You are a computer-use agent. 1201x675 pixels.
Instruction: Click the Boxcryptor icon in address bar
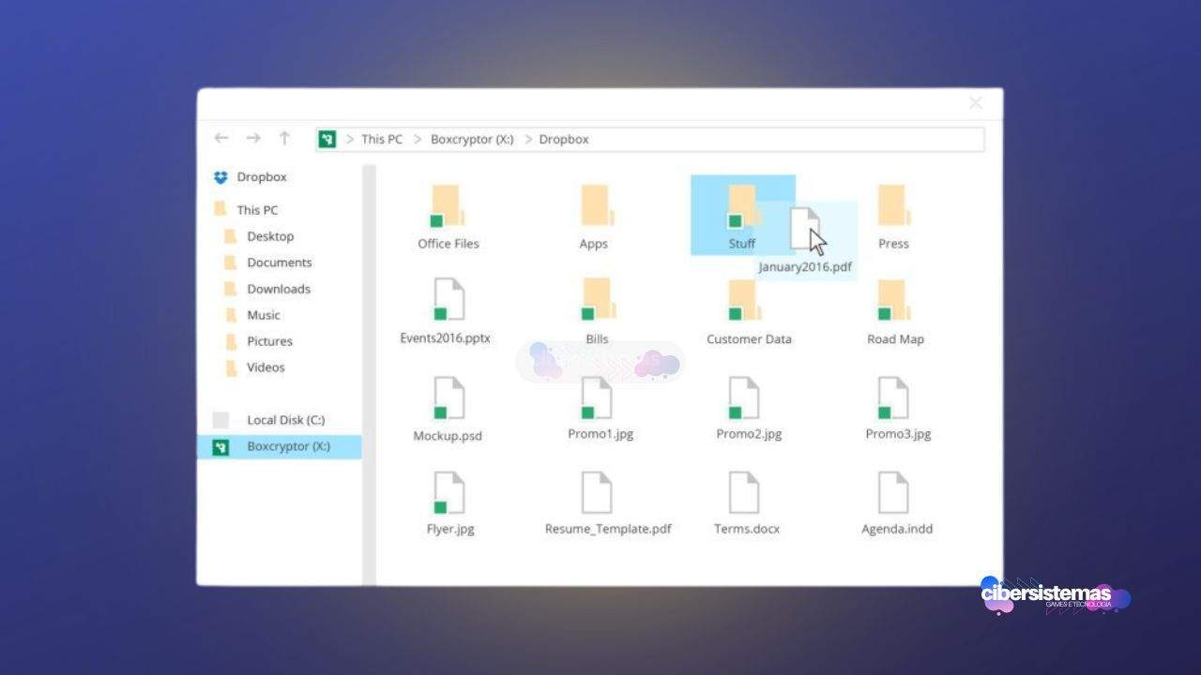click(327, 139)
